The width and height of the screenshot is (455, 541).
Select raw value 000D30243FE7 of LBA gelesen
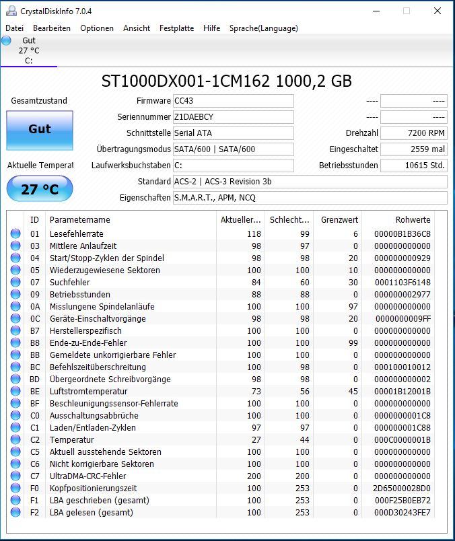click(403, 512)
